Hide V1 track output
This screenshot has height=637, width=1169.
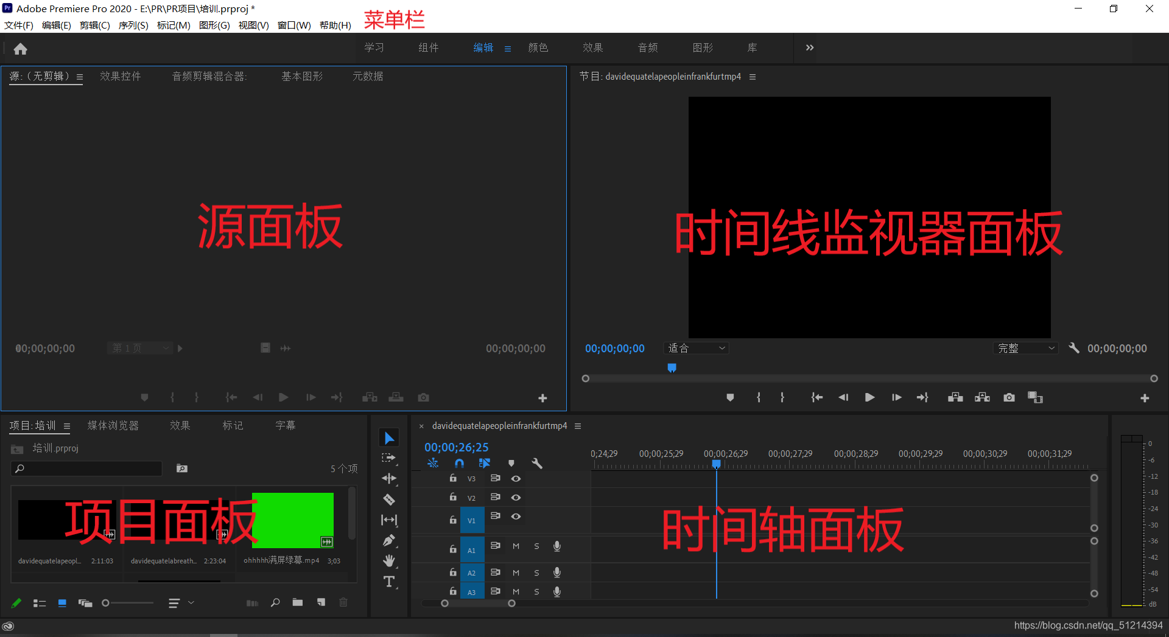[x=516, y=517]
